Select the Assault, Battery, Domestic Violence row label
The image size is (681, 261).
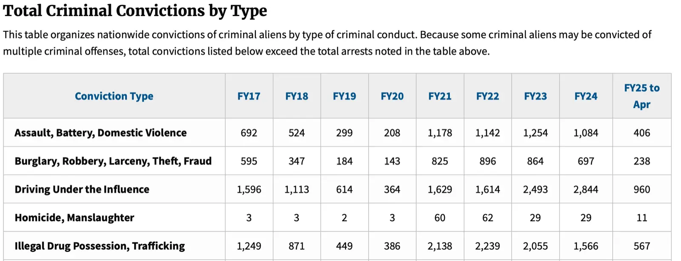click(x=100, y=133)
